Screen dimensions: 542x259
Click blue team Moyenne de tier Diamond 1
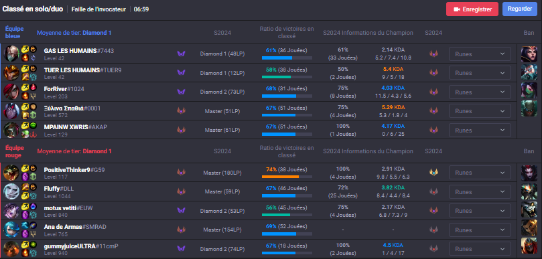[74, 33]
